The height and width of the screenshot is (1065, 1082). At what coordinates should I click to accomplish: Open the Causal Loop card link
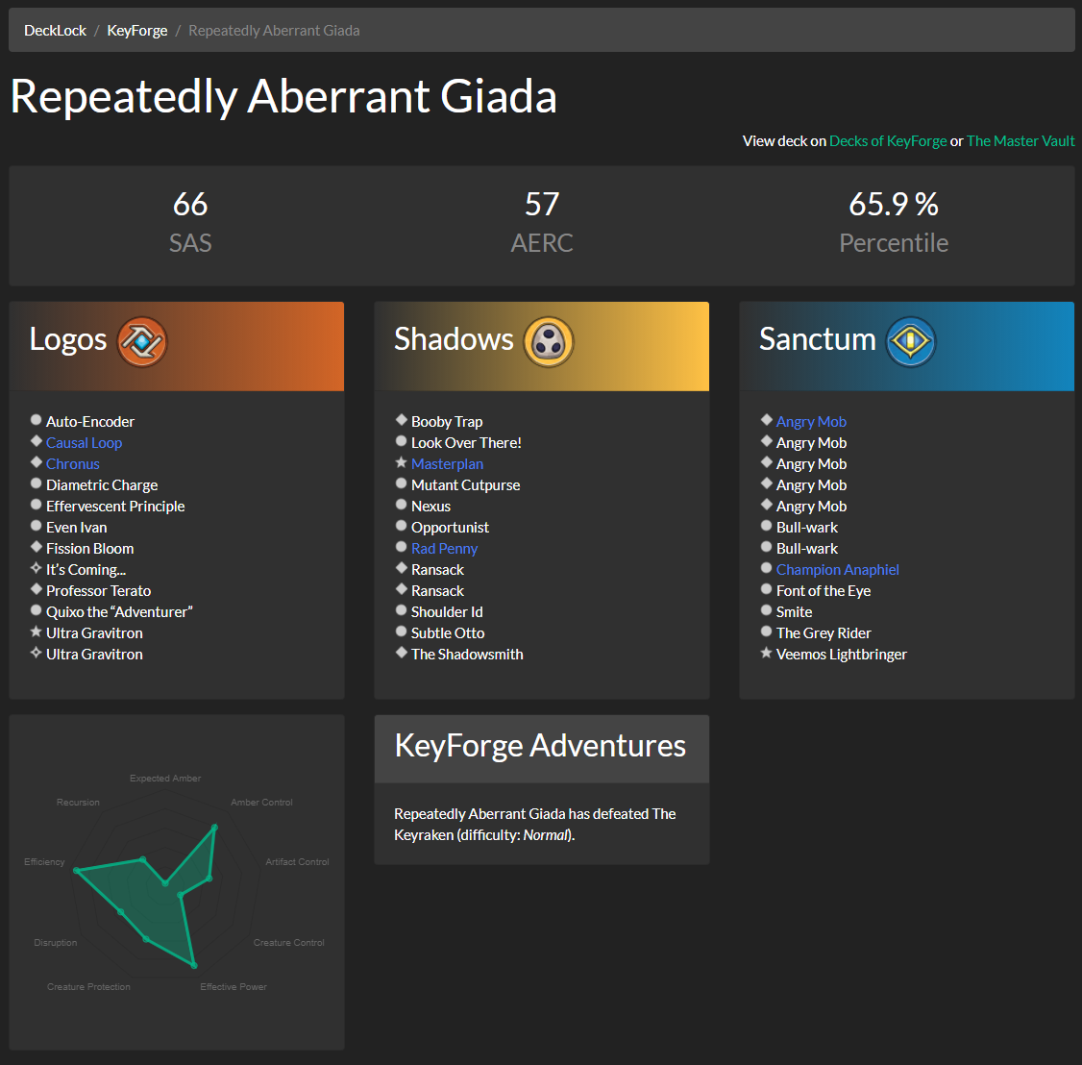point(85,443)
